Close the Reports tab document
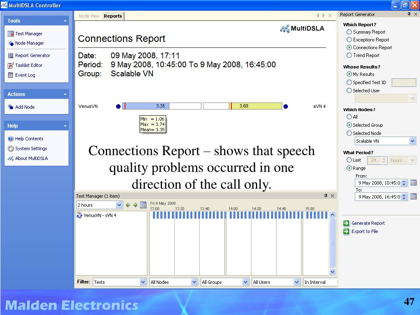 coord(330,16)
